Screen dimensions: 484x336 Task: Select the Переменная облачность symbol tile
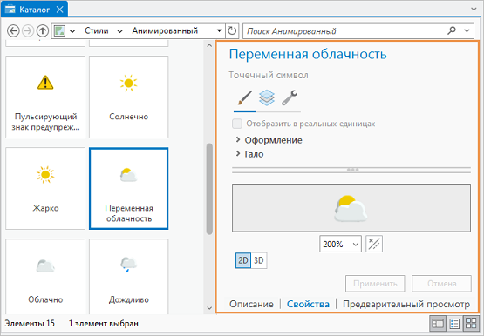(129, 189)
